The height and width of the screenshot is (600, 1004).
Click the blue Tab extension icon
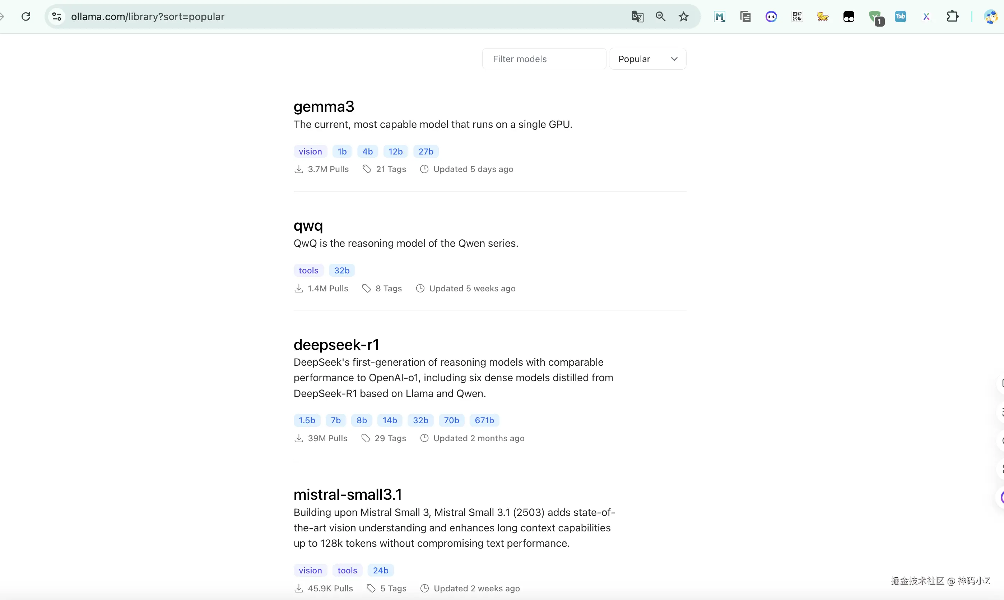[901, 17]
